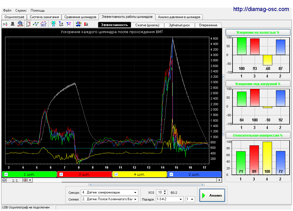Viewport: 293px width, 211px height.
Task: Click the blue 2 цил. legend bar
Action: pyautogui.click(x=194, y=174)
